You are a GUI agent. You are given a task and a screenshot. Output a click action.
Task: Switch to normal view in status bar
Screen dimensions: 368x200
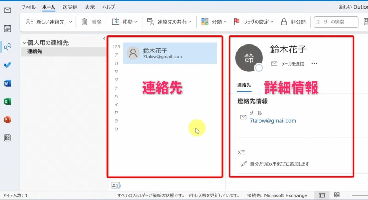(322, 195)
